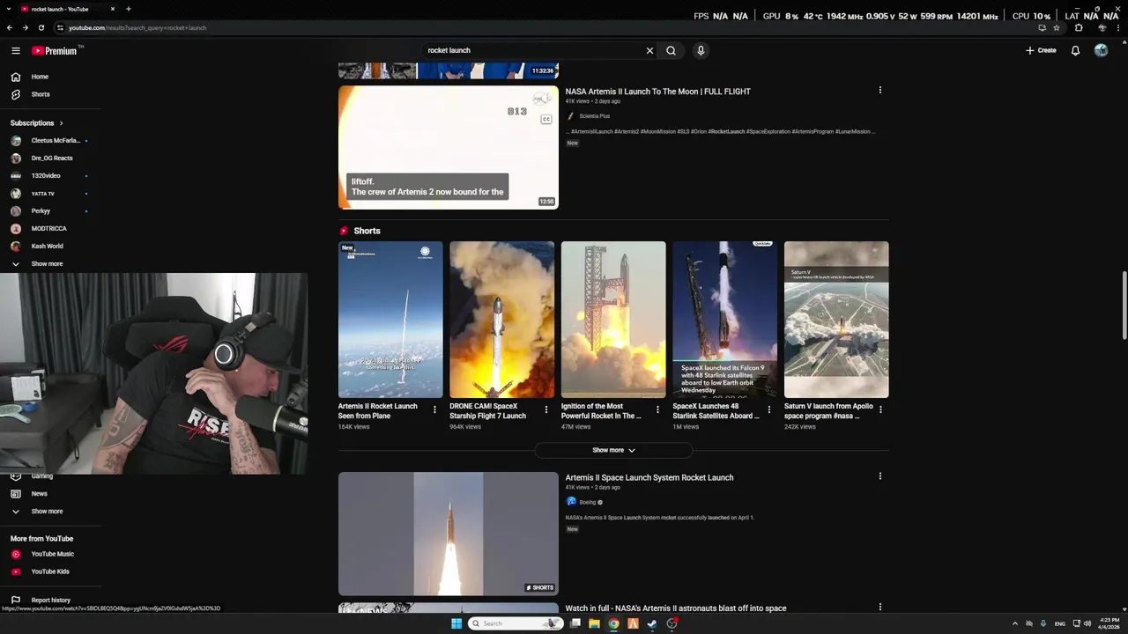Open options for Ignition of Most Powerful Rocket short
Image resolution: width=1128 pixels, height=634 pixels.
tap(657, 409)
